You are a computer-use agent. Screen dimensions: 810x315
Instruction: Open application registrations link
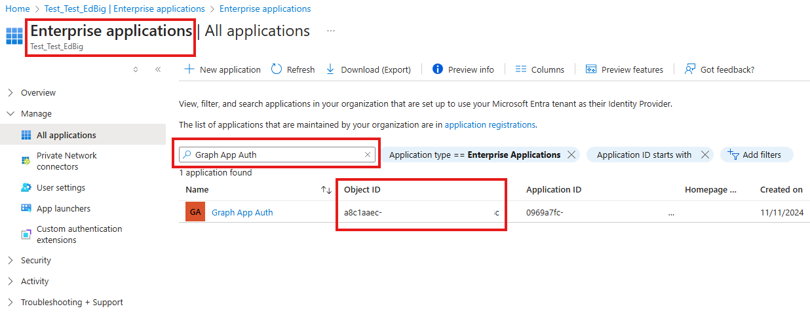(x=490, y=124)
